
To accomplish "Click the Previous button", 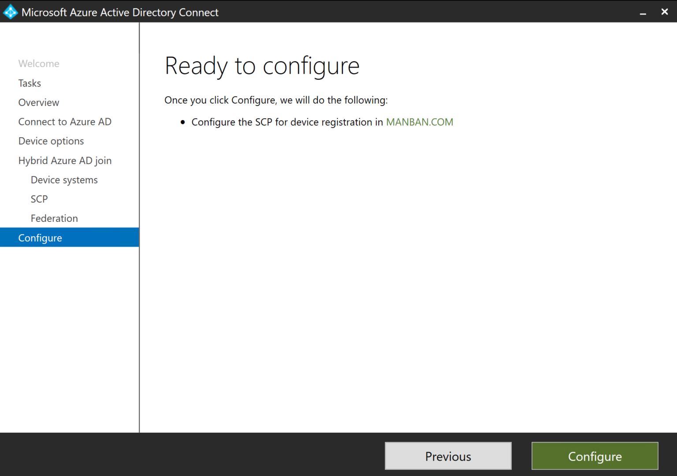I will pyautogui.click(x=448, y=456).
